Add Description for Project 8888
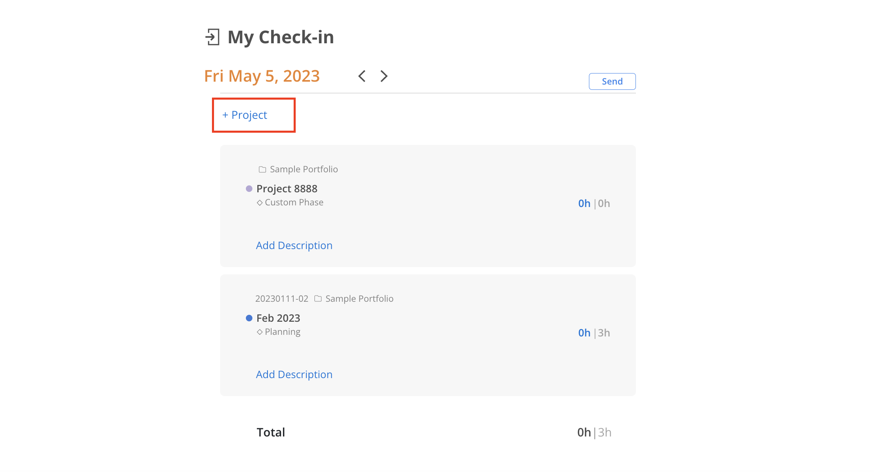Viewport: 874px width, 472px height. pyautogui.click(x=294, y=245)
